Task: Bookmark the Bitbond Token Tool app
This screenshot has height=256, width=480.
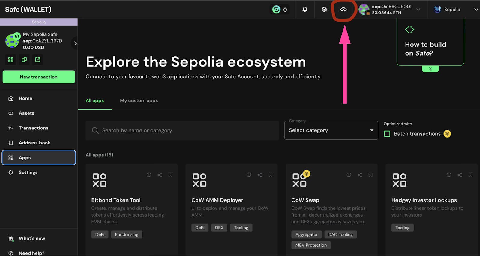Action: (170, 175)
